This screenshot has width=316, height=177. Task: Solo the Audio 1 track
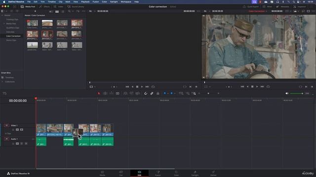[x=22, y=144]
